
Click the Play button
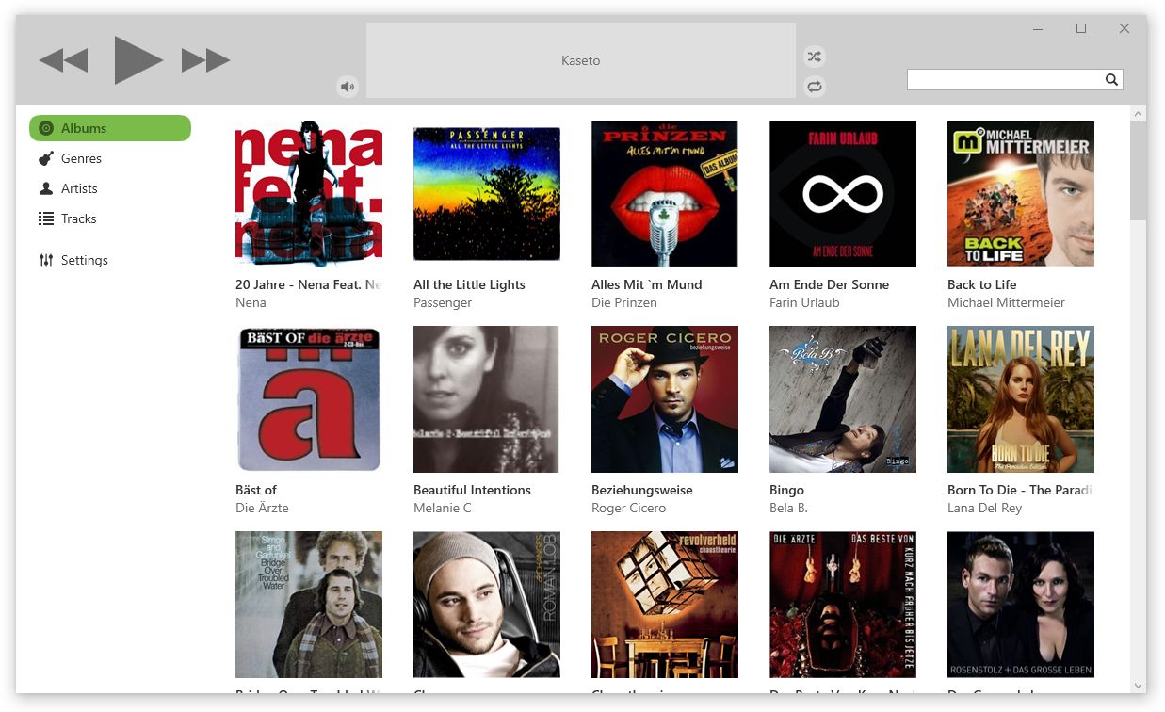(x=138, y=59)
